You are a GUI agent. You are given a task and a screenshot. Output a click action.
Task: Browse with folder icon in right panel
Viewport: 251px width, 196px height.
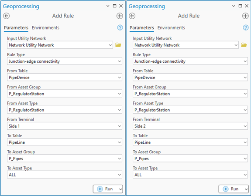click(x=244, y=45)
